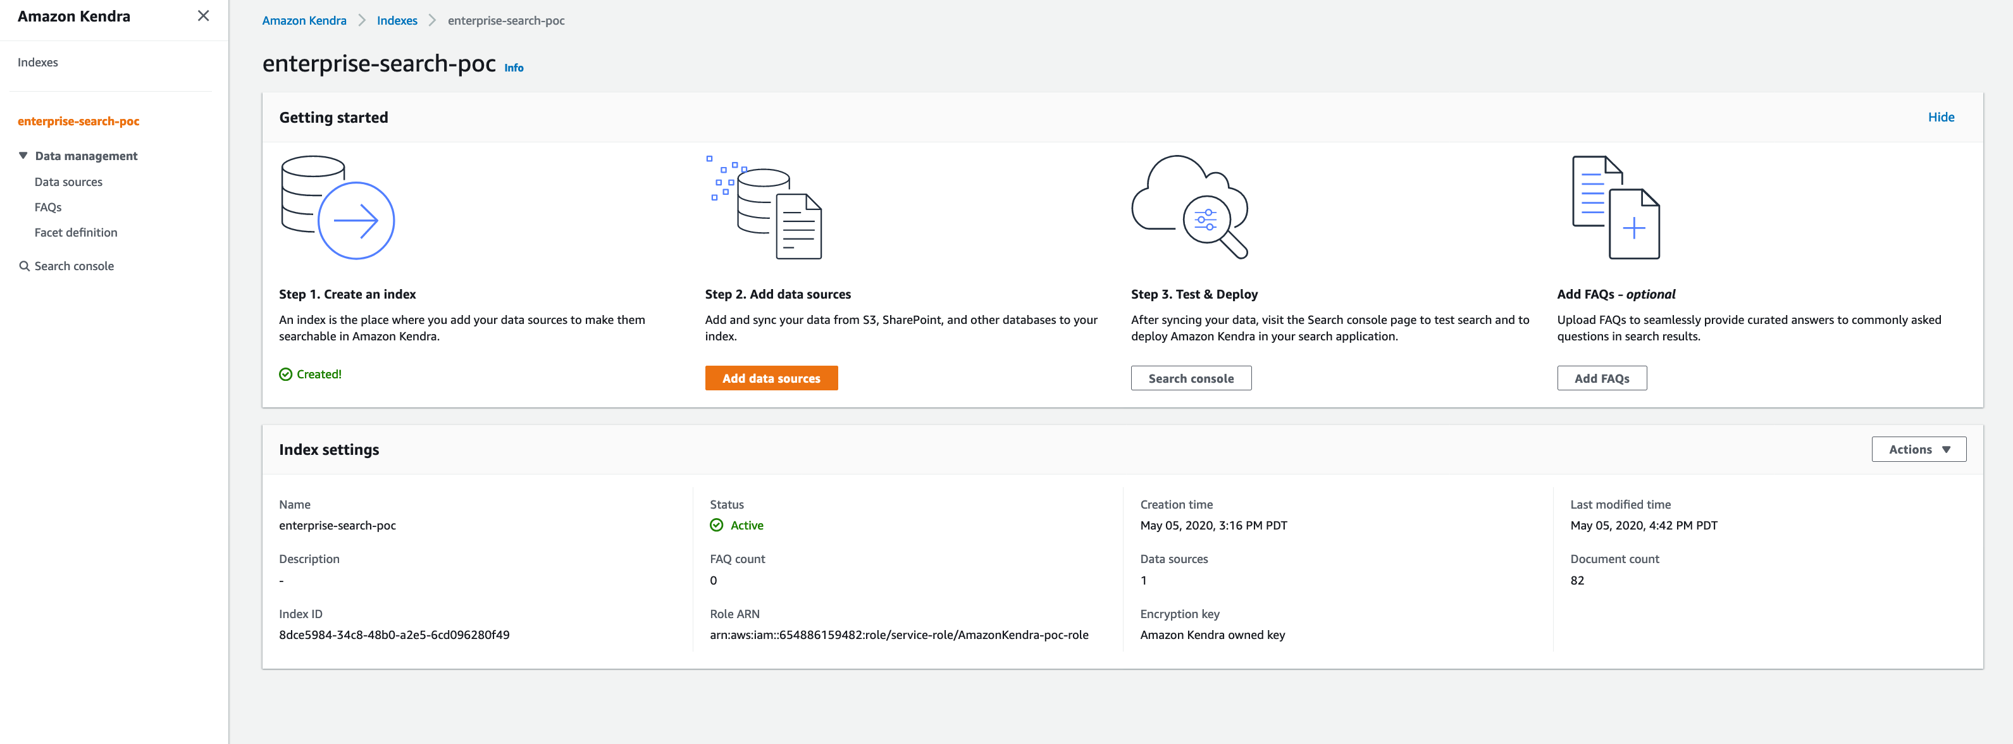
Task: Open the Info link next to index title
Action: click(514, 68)
